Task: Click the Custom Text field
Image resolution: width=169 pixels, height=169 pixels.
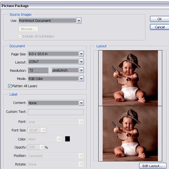Action: pyautogui.click(x=56, y=112)
